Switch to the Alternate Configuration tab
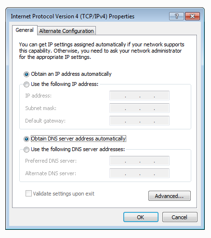Screen dimensions: 211x238 (66, 31)
